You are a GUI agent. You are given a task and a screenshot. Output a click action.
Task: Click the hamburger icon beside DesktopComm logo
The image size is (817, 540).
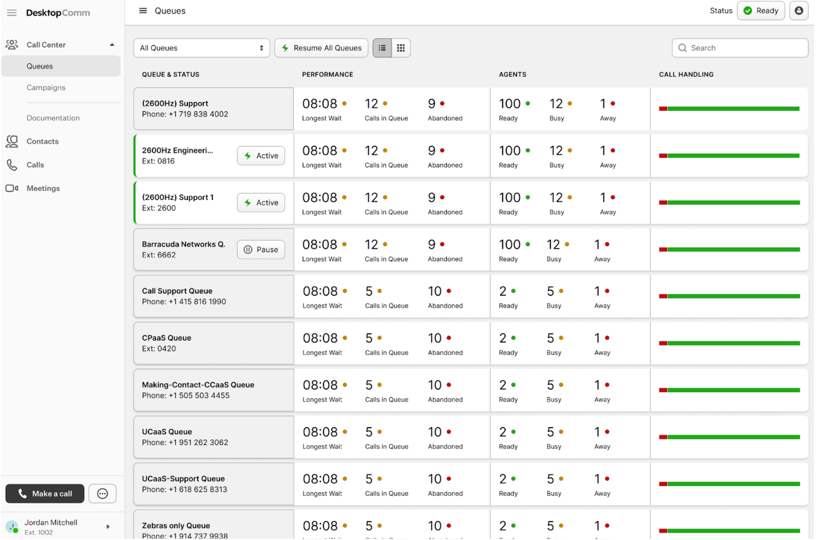pos(12,13)
